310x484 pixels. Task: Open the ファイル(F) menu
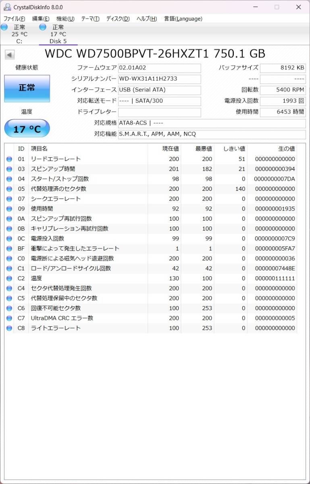[x=14, y=19]
